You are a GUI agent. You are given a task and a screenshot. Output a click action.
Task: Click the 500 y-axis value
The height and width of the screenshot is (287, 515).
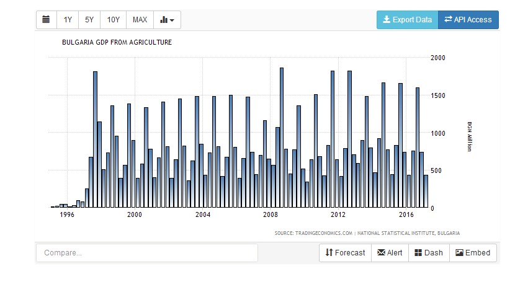436,171
